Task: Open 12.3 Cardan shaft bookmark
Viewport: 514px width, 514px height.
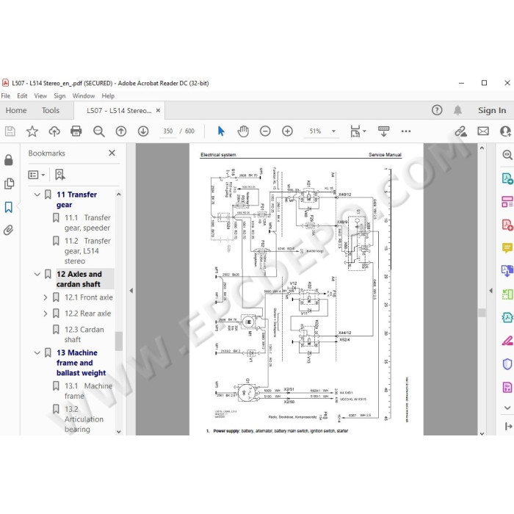Action: pyautogui.click(x=84, y=335)
